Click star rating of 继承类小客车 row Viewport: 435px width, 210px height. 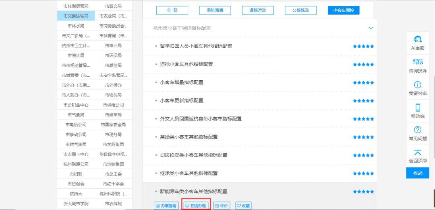pos(363,173)
